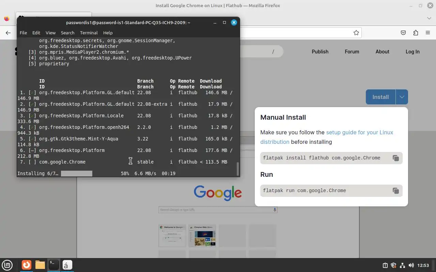Open Firefox hamburger application menu
The image size is (436, 272).
[428, 33]
